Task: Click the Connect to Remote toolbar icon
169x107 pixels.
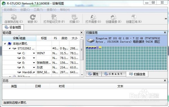Action: (x=14, y=17)
